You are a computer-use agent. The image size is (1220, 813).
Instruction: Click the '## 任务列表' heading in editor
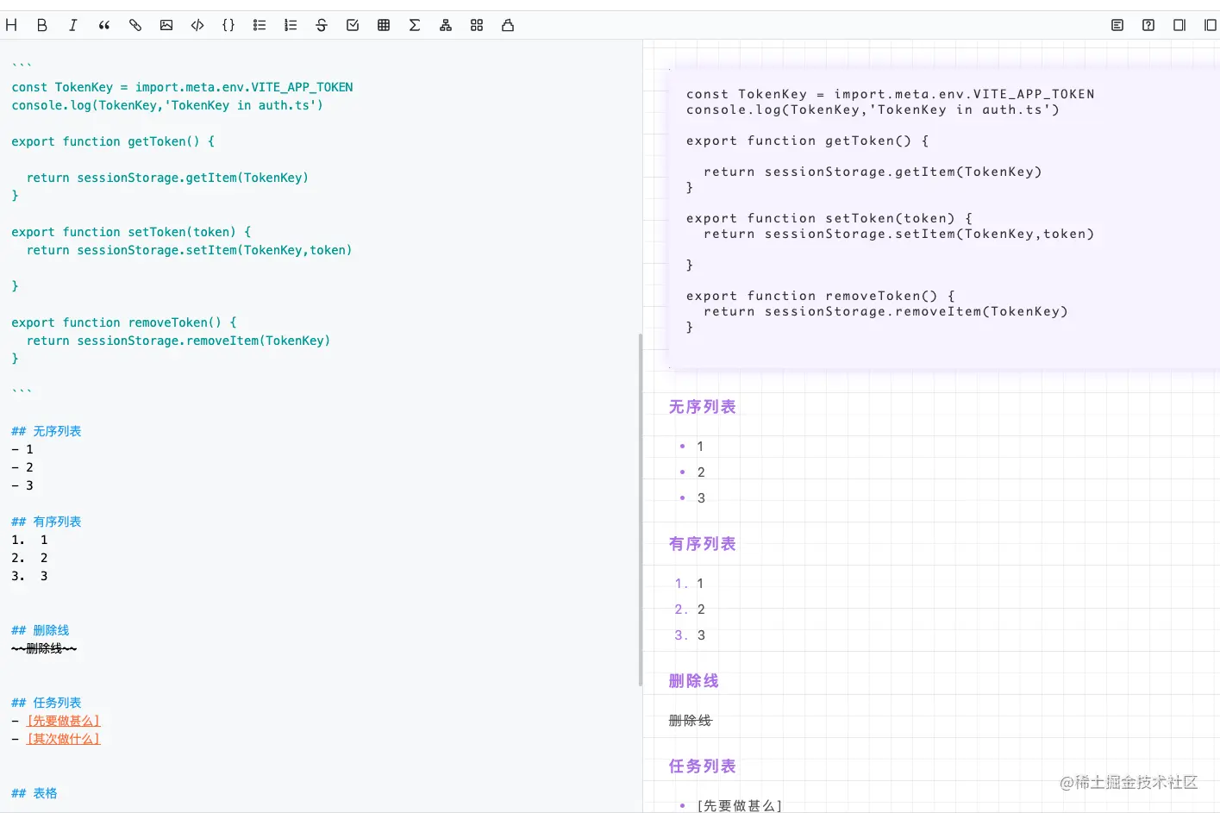pyautogui.click(x=47, y=703)
